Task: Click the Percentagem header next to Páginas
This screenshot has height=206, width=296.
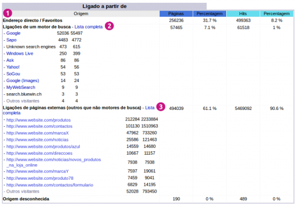Action: (x=209, y=14)
